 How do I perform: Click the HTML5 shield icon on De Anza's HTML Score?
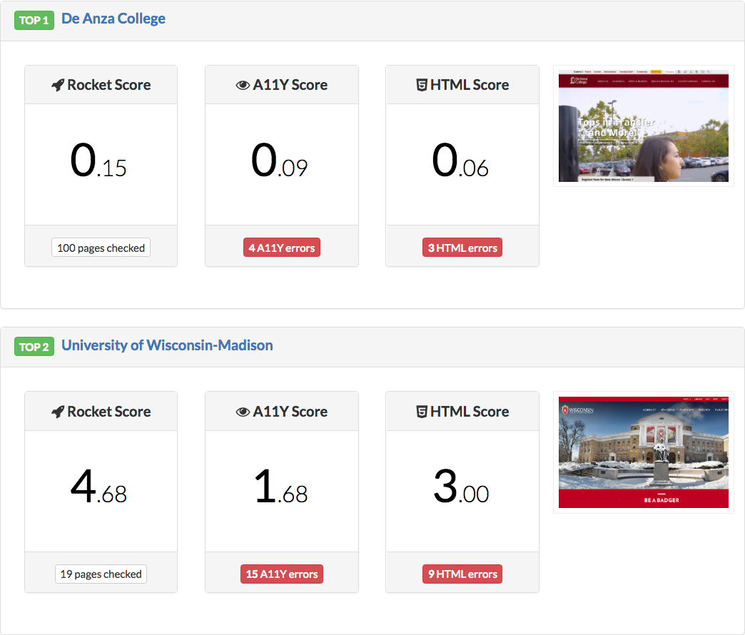tap(423, 84)
